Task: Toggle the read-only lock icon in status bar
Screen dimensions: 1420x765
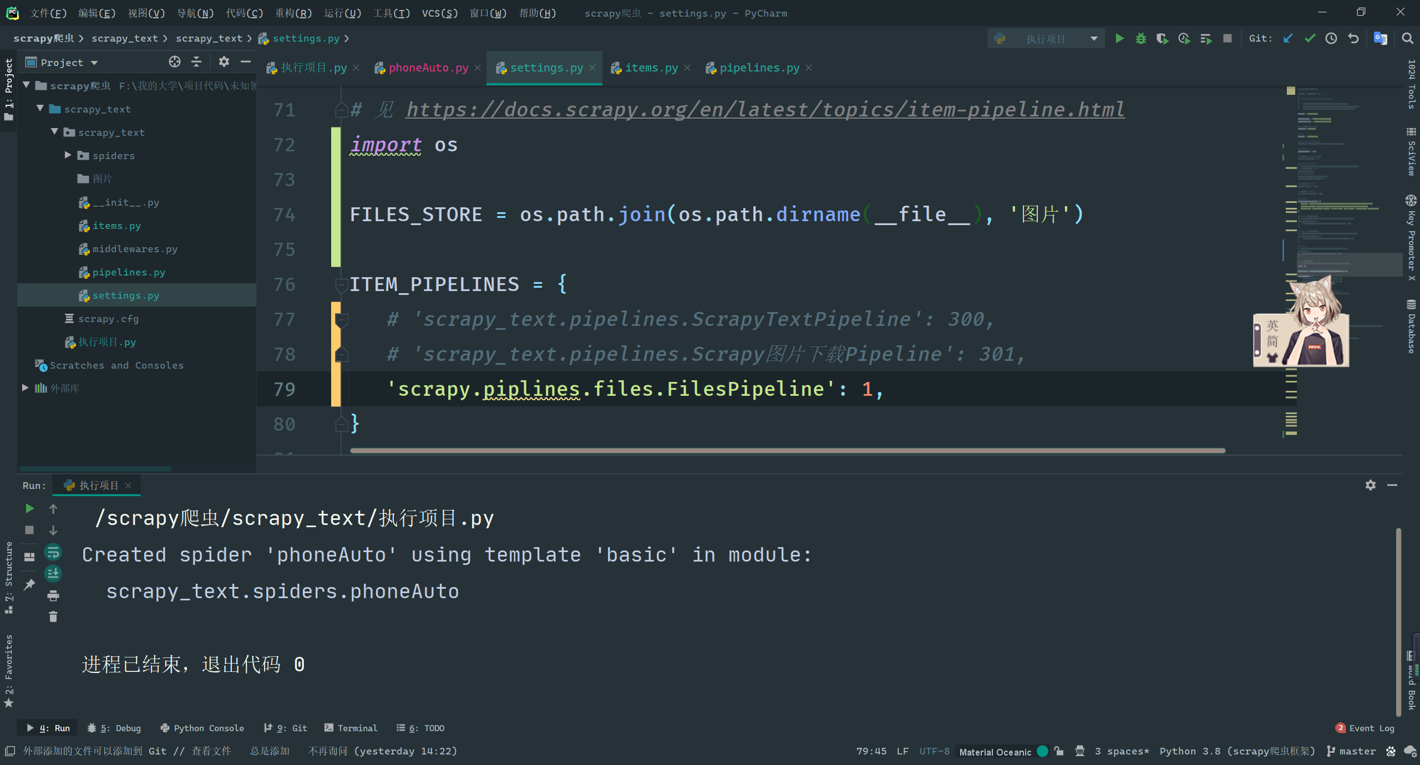Action: coord(1059,751)
